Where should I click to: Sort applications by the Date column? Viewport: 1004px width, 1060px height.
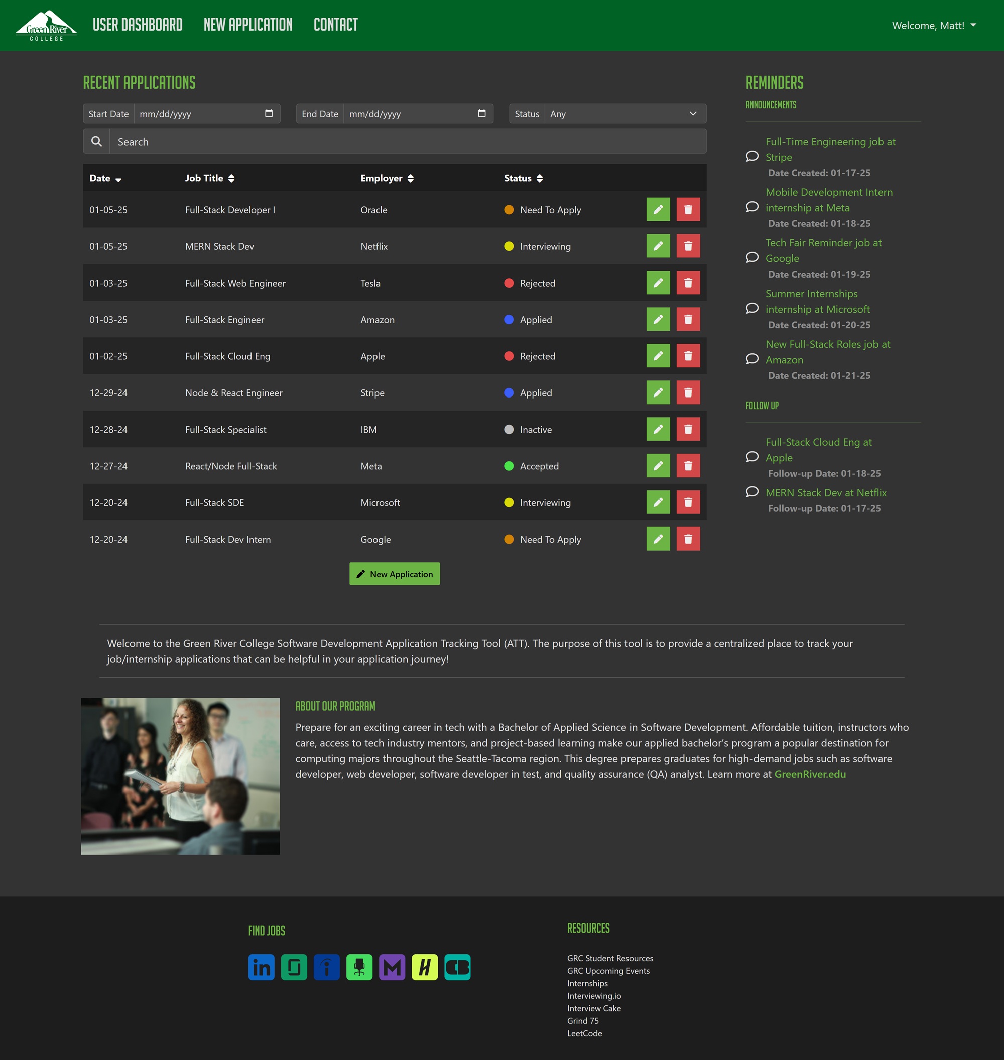(105, 178)
